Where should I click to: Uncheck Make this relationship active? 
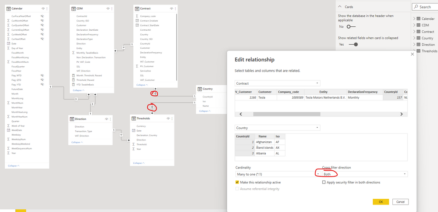coord(238,182)
